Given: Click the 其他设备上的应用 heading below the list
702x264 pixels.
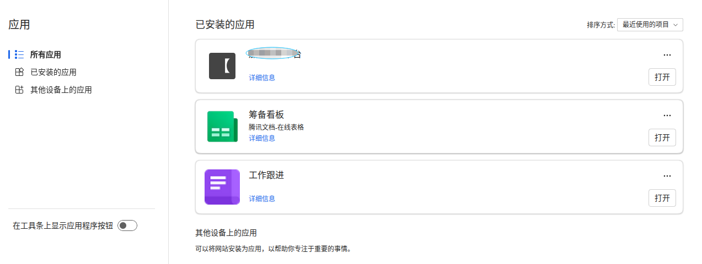Looking at the screenshot, I should tap(226, 233).
